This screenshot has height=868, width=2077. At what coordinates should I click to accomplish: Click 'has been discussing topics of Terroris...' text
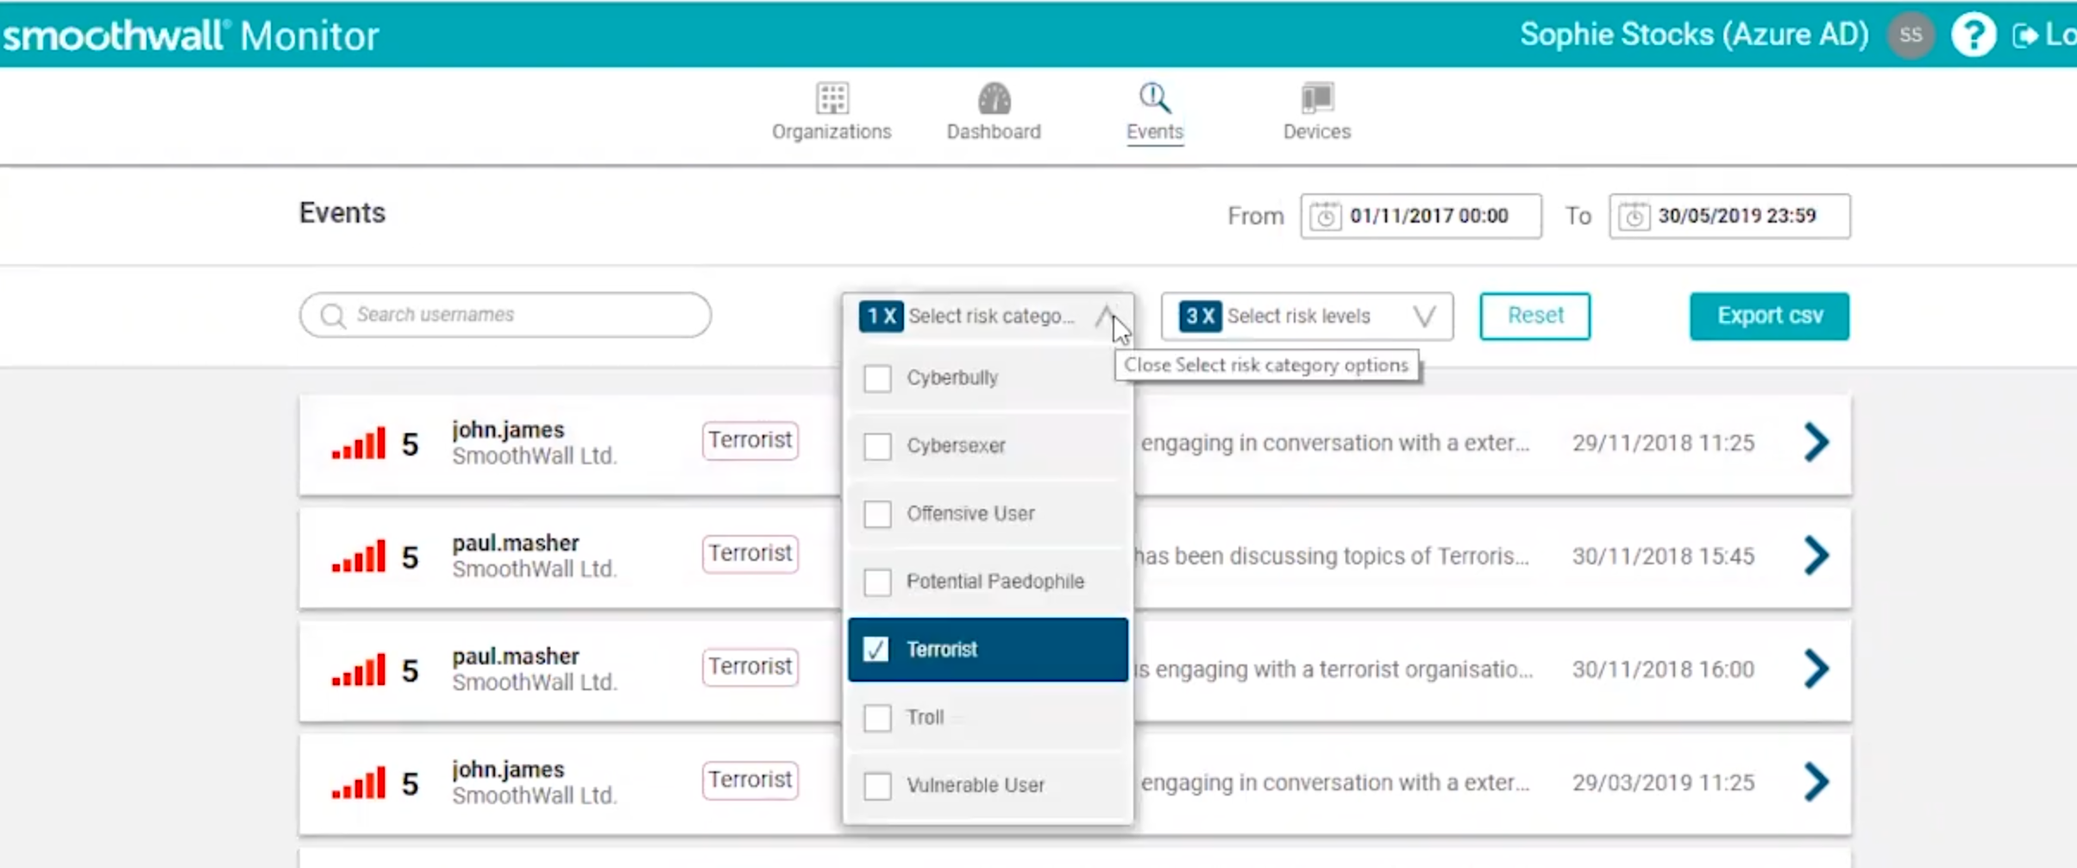click(1332, 557)
